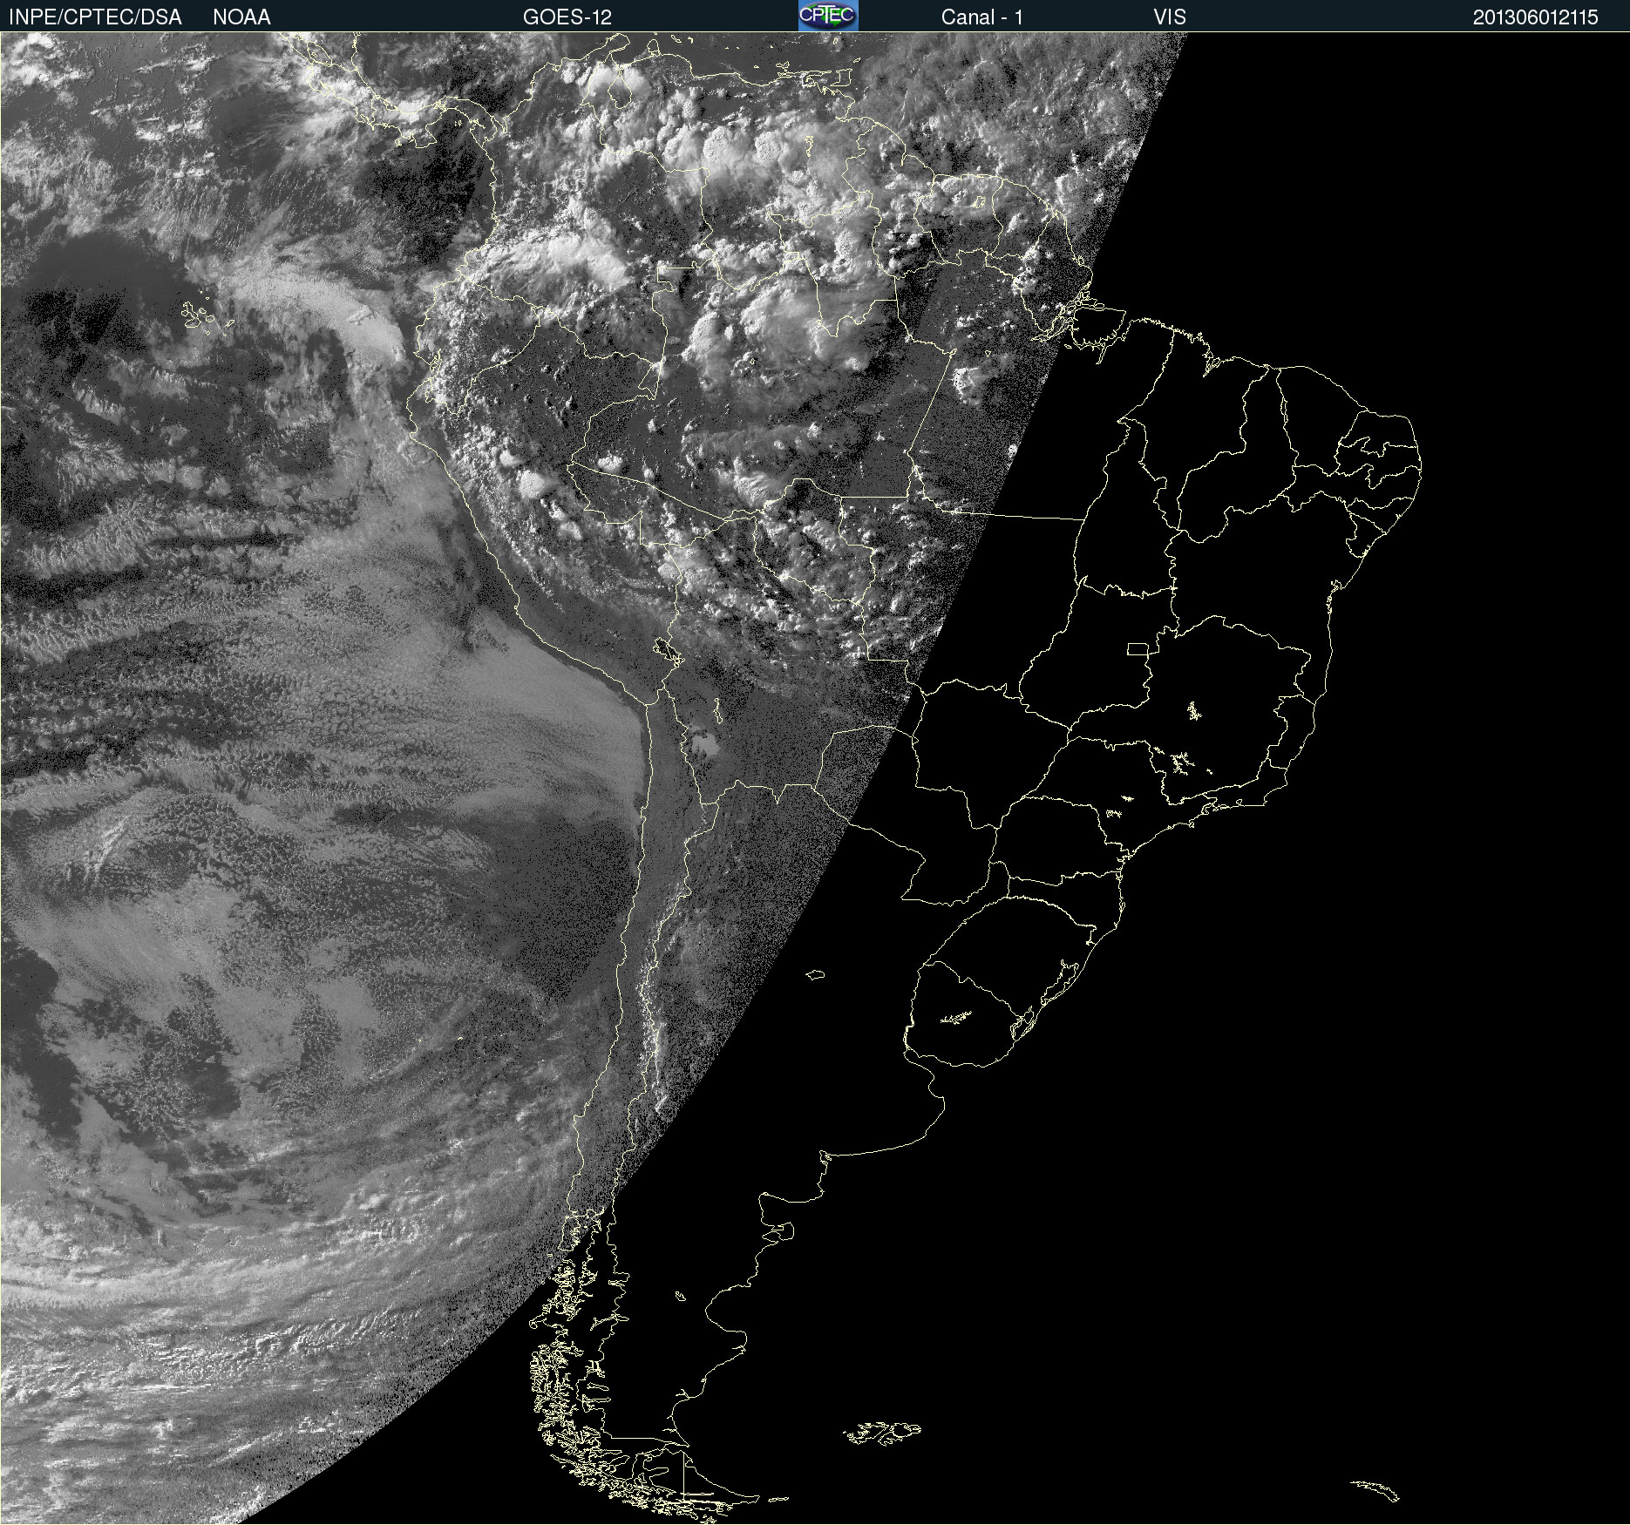This screenshot has height=1525, width=1630.
Task: Click the VIS channel label
Action: 1170,17
